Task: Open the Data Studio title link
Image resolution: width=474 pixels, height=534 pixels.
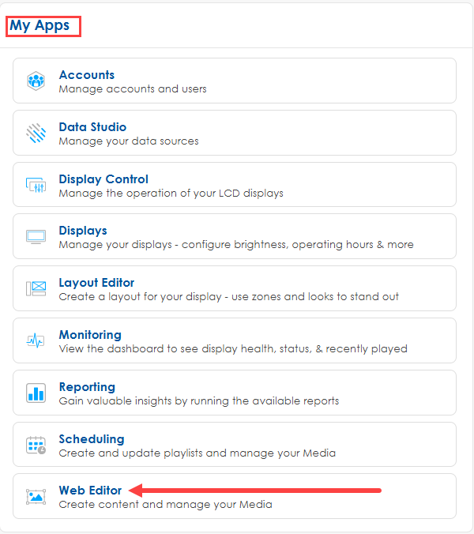Action: (92, 127)
